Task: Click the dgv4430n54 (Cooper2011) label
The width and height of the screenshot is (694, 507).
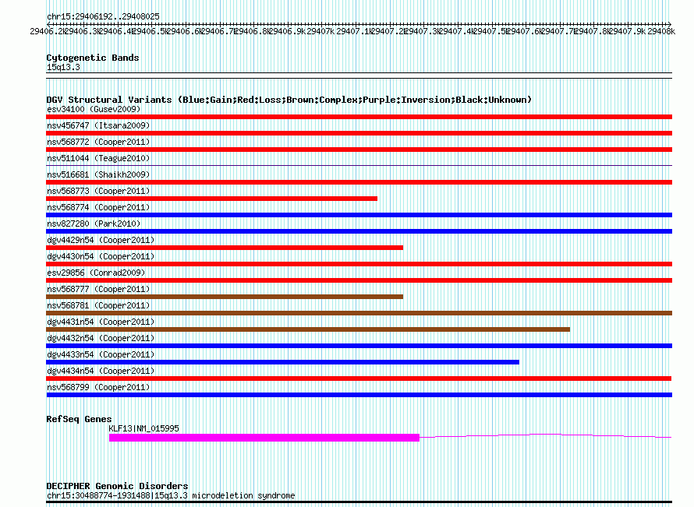Action: (x=101, y=256)
